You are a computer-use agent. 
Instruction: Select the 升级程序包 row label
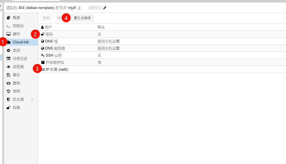(55, 62)
